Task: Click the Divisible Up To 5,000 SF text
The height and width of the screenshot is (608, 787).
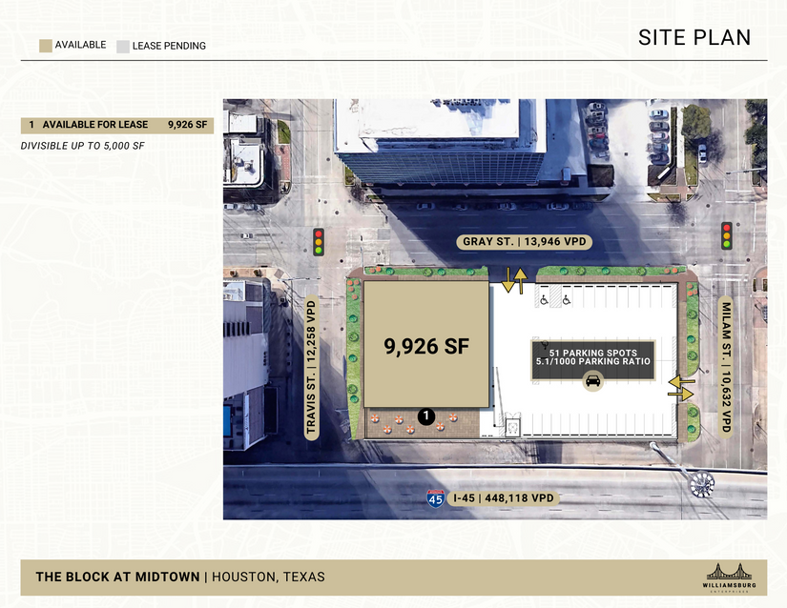Action: [x=82, y=146]
